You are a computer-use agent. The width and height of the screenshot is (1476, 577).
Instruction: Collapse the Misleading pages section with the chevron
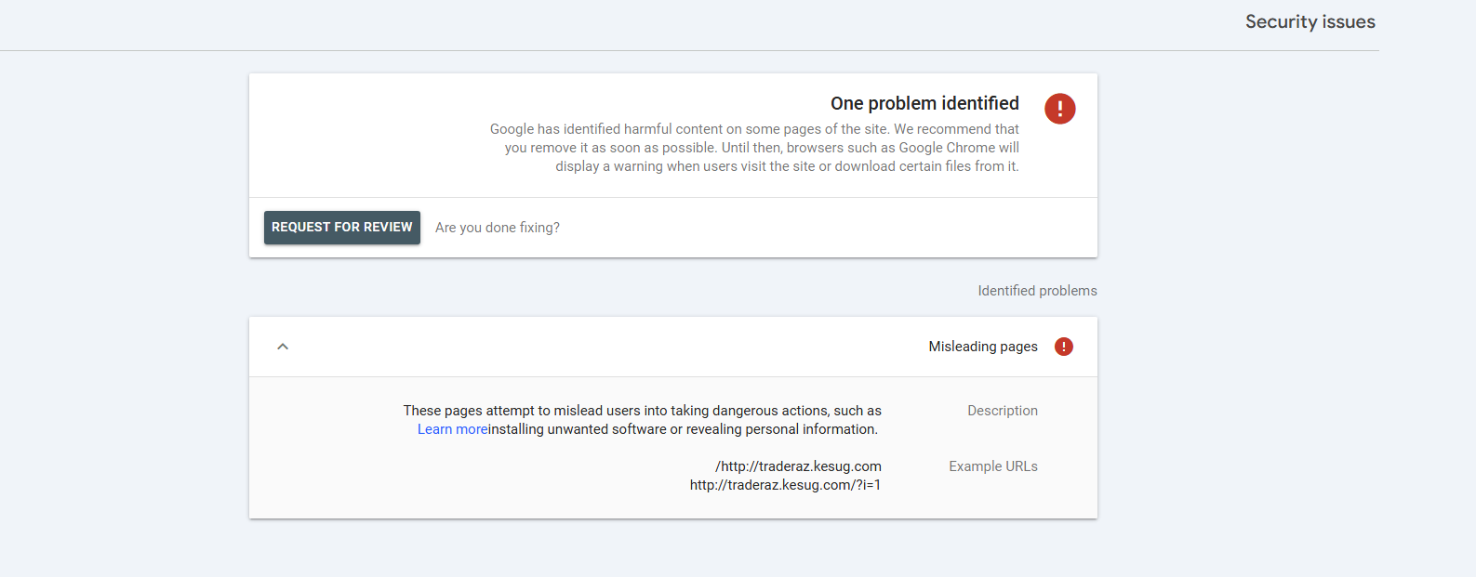coord(283,347)
